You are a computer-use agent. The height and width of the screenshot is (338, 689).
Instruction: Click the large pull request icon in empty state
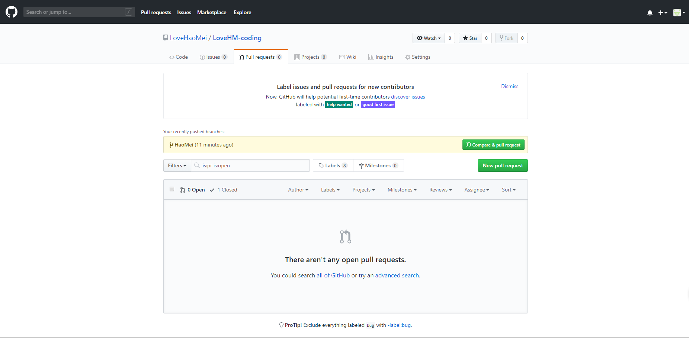(346, 236)
